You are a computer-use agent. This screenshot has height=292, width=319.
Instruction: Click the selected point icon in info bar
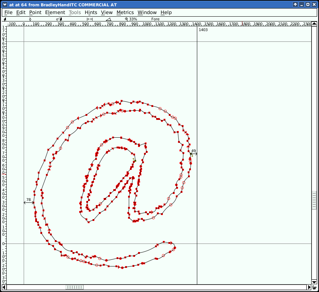point(30,19)
